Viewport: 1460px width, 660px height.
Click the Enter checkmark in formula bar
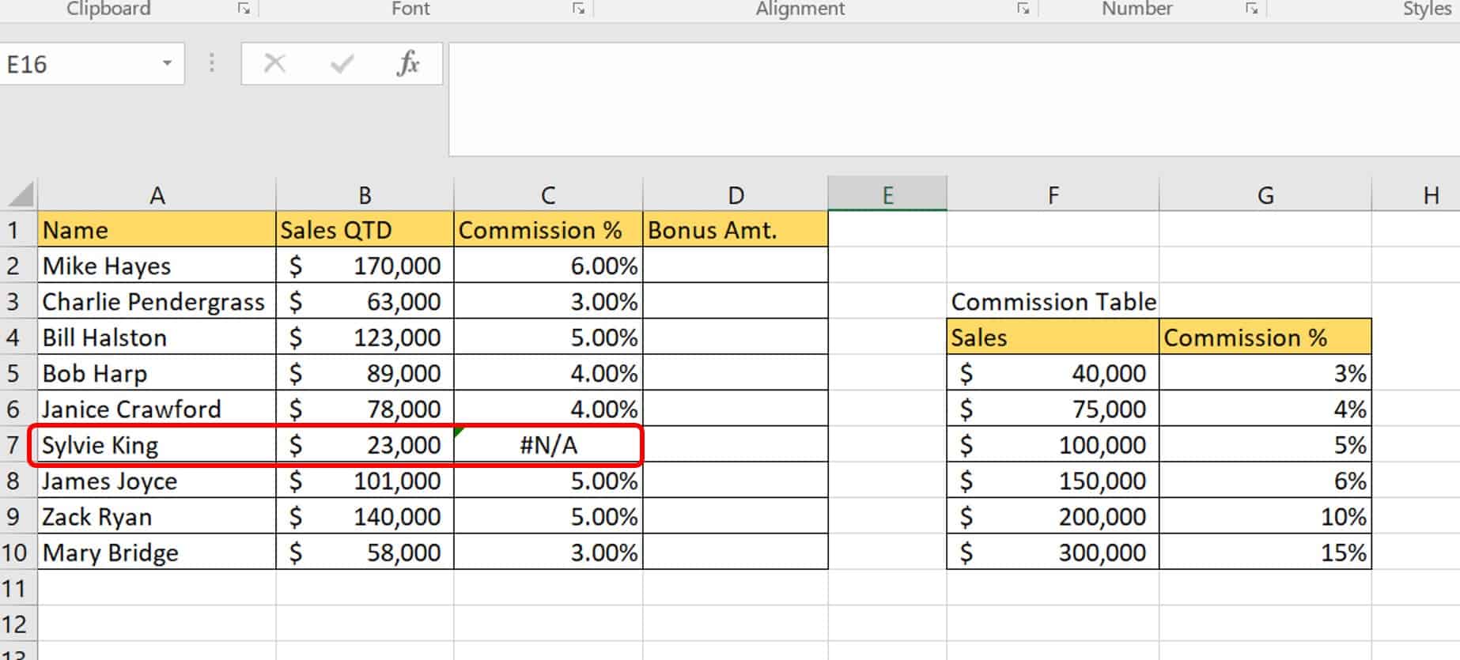342,63
